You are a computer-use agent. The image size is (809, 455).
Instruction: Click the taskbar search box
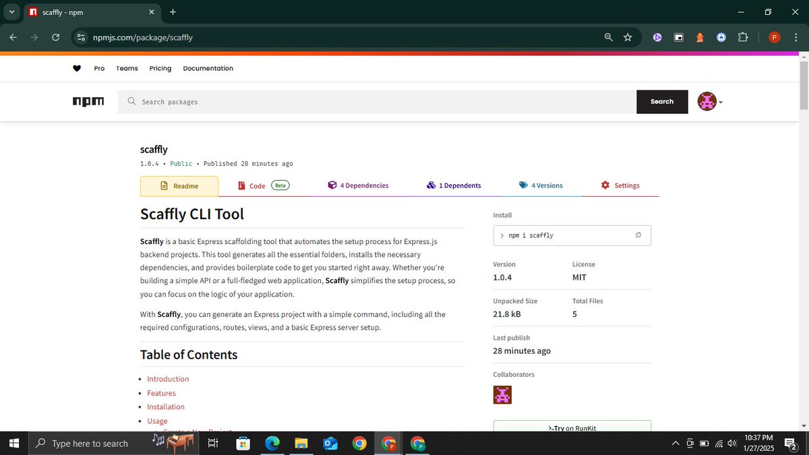pos(113,444)
